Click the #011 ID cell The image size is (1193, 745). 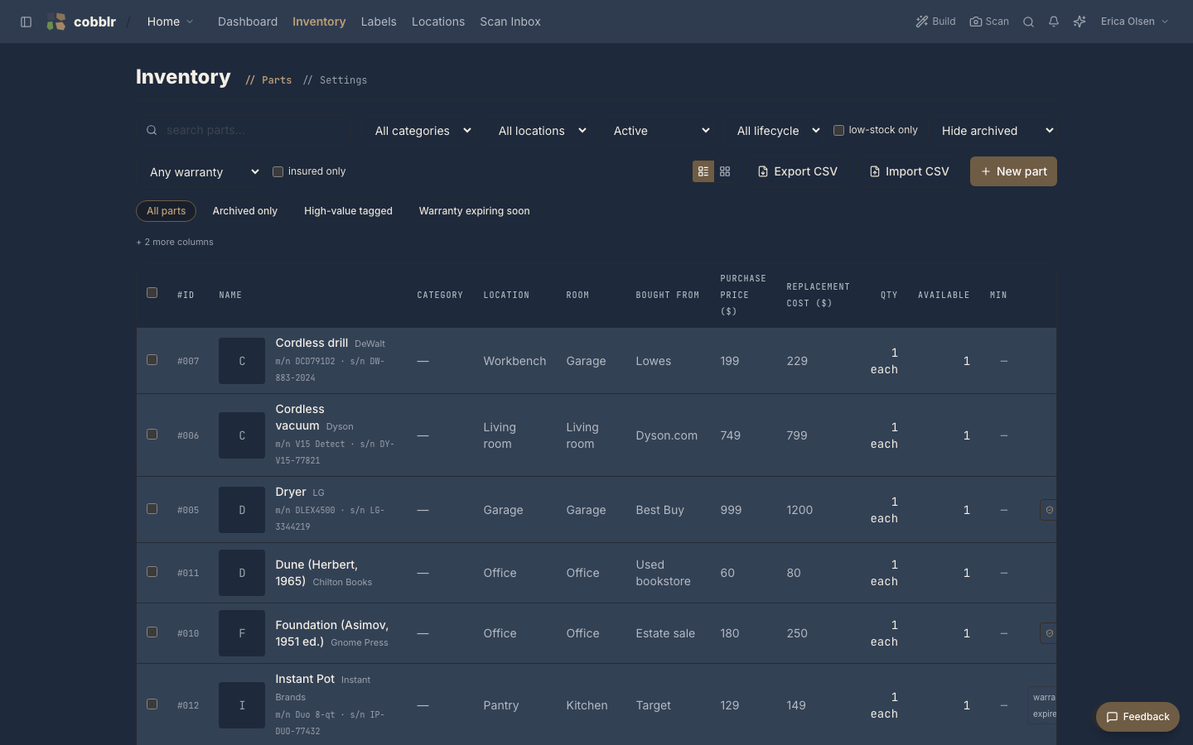click(188, 573)
